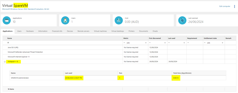This screenshot has width=238, height=93.
Task: Click the Run count value 1
Action: (120, 78)
